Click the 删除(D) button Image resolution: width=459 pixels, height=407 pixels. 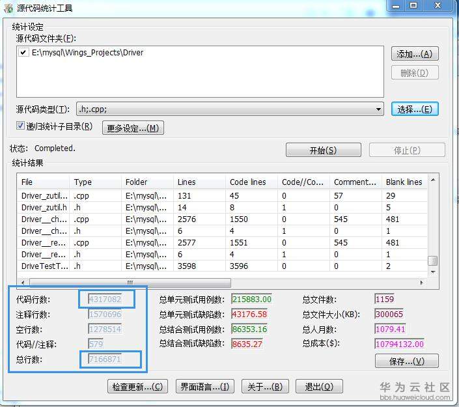coord(415,73)
